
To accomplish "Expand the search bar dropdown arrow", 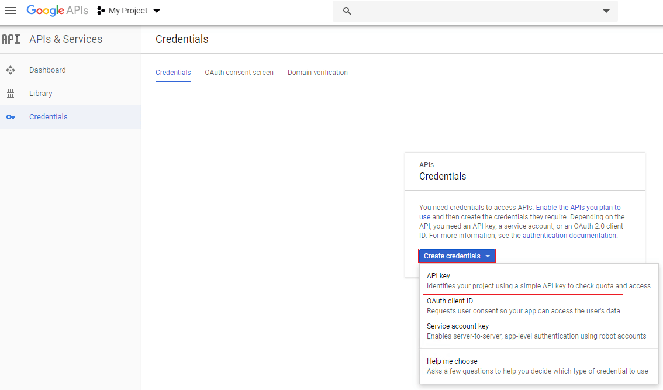I will point(606,11).
